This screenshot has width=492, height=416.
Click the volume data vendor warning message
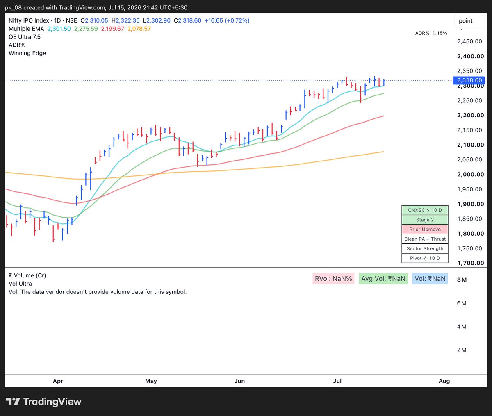click(x=98, y=292)
